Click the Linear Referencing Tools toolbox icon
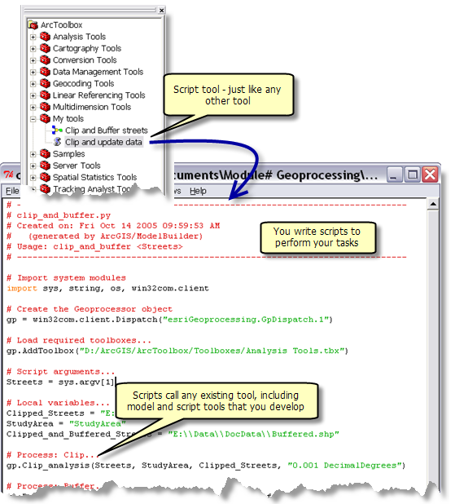455x504 pixels. 46,95
